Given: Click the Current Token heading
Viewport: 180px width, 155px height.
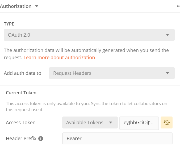Looking at the screenshot, I should (21, 93).
